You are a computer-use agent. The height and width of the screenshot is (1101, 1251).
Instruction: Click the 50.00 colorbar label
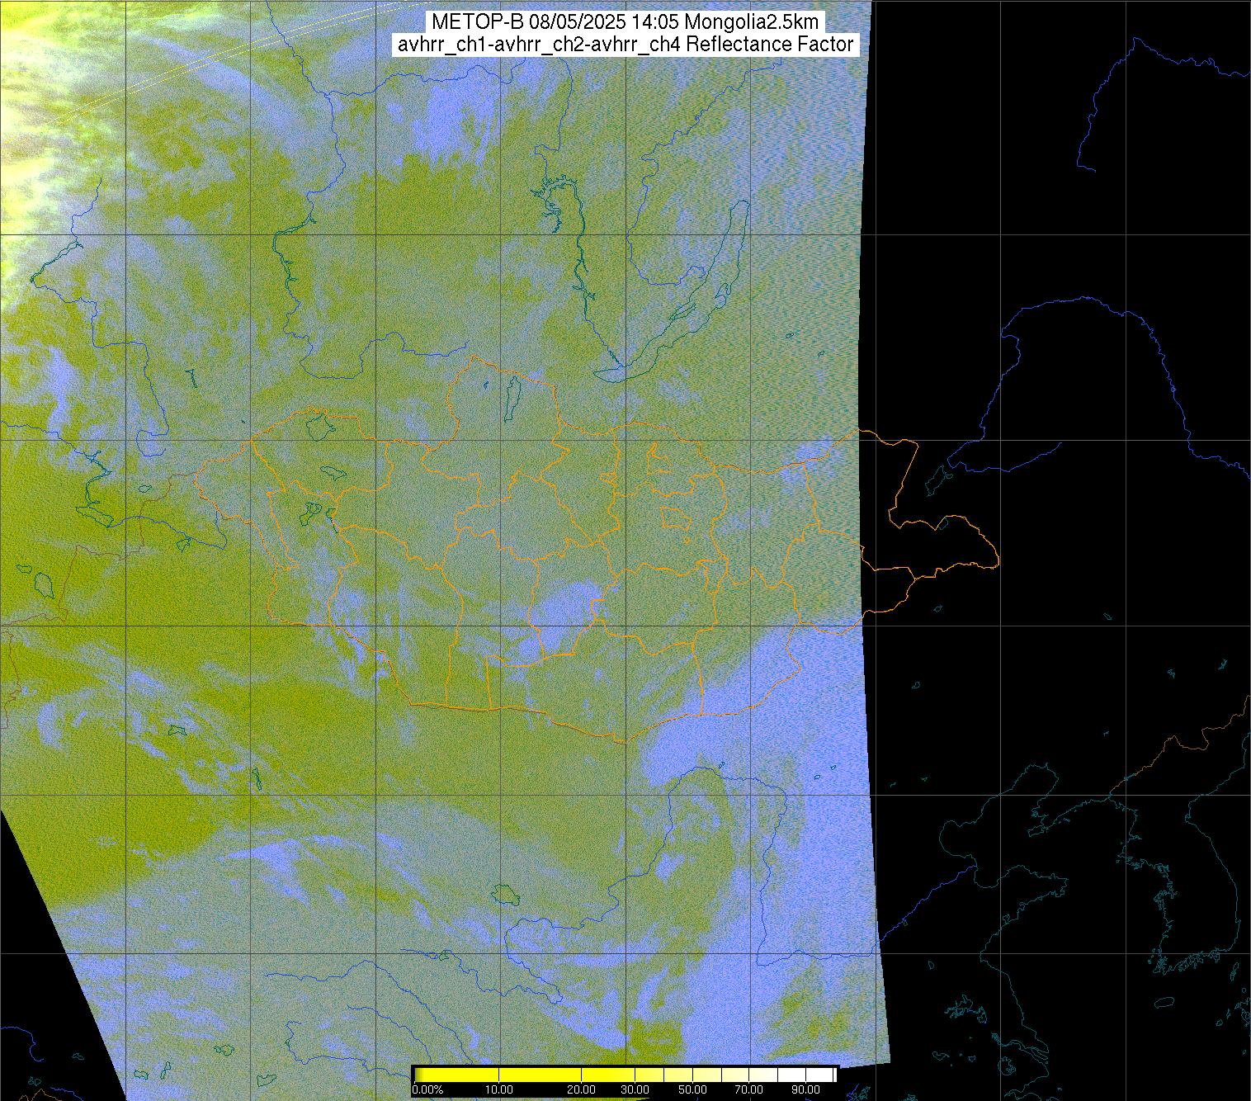pos(693,1090)
